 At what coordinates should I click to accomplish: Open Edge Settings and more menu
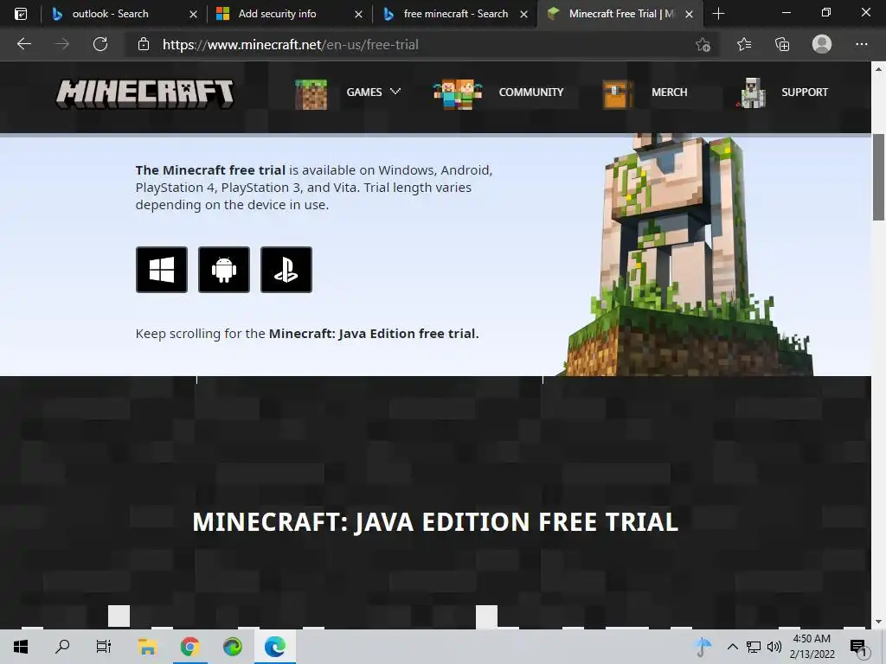(x=861, y=44)
